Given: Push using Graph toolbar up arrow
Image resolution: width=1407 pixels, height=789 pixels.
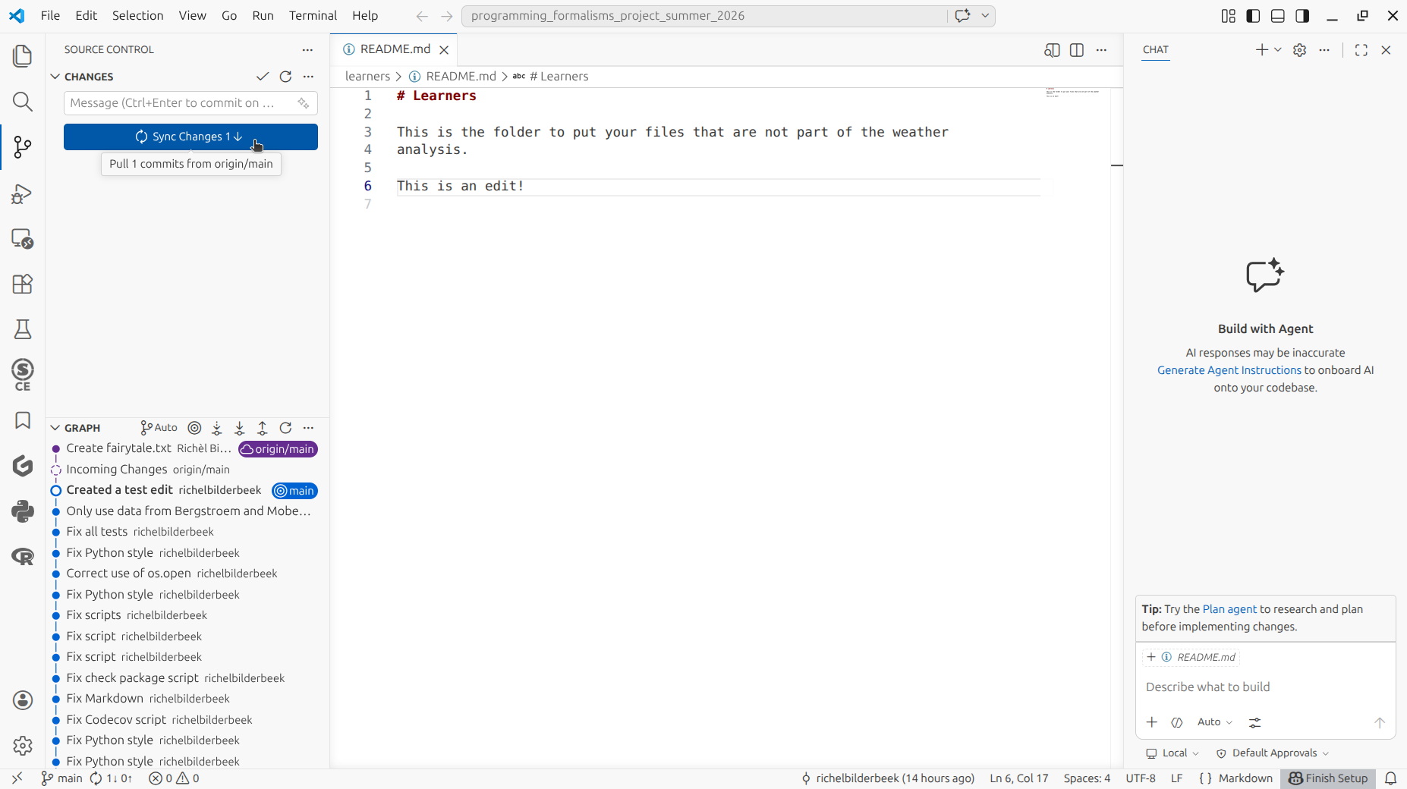Looking at the screenshot, I should tap(263, 428).
